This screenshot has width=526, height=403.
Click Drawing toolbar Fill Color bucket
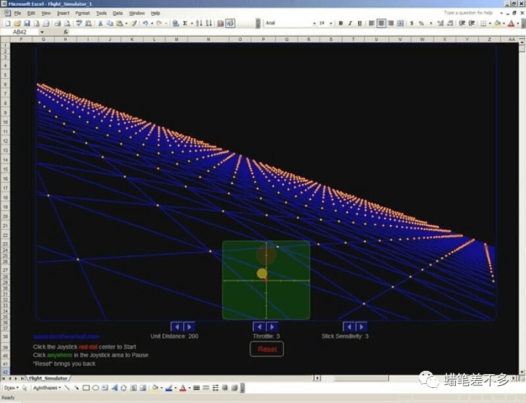coord(155,388)
